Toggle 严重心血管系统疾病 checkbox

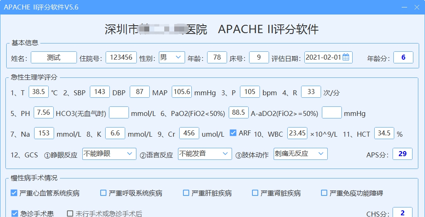point(14,193)
